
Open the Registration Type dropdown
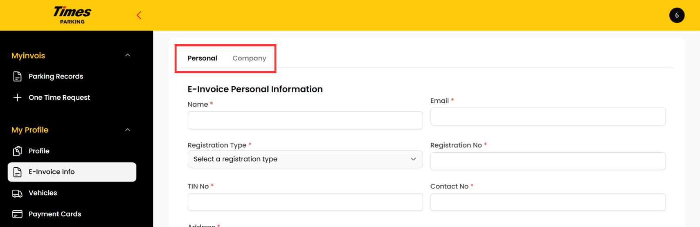tap(305, 160)
